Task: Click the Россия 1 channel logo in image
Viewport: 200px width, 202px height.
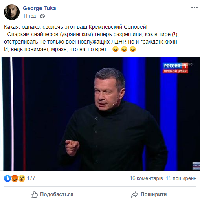Action: (176, 68)
